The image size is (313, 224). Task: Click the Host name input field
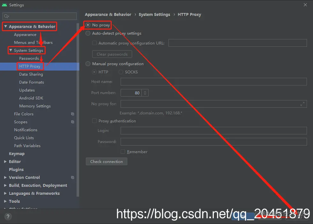point(213,82)
